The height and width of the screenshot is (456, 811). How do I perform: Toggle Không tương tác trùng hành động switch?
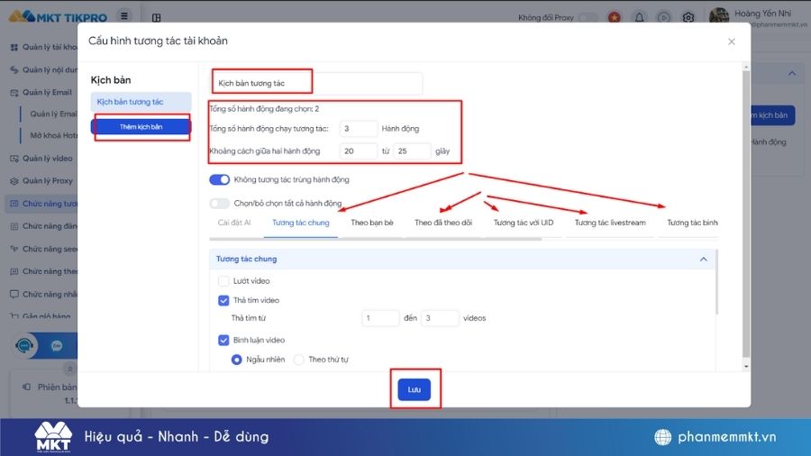[x=219, y=179]
